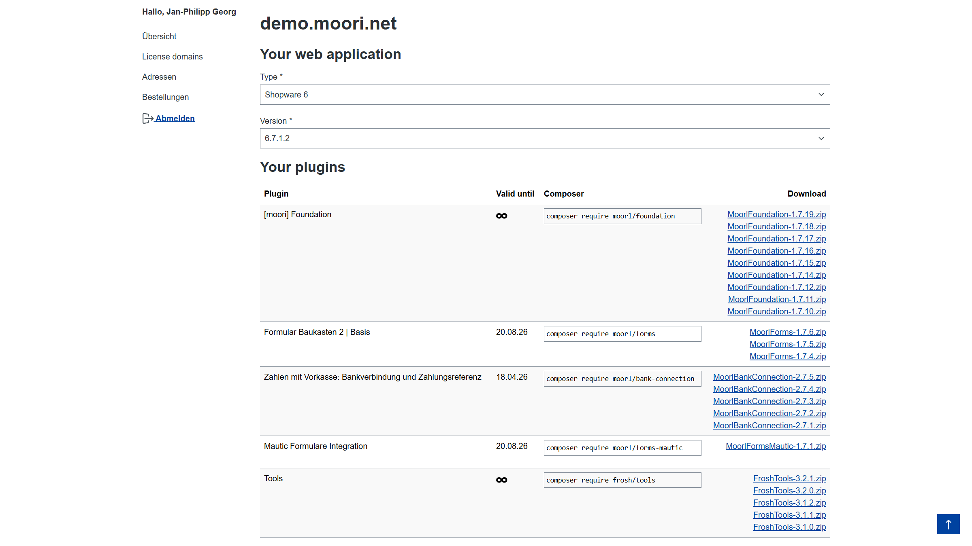This screenshot has width=972, height=546.
Task: Click the 'Plugin' column header
Action: (x=276, y=194)
